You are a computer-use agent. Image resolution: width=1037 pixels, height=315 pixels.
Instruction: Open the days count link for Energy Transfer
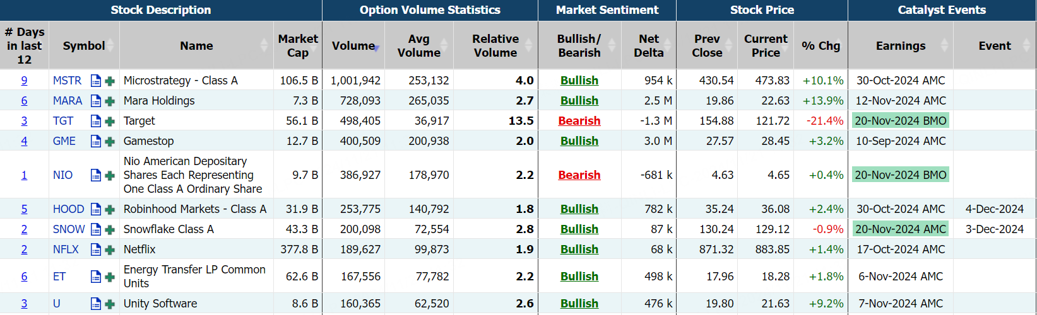tap(24, 277)
